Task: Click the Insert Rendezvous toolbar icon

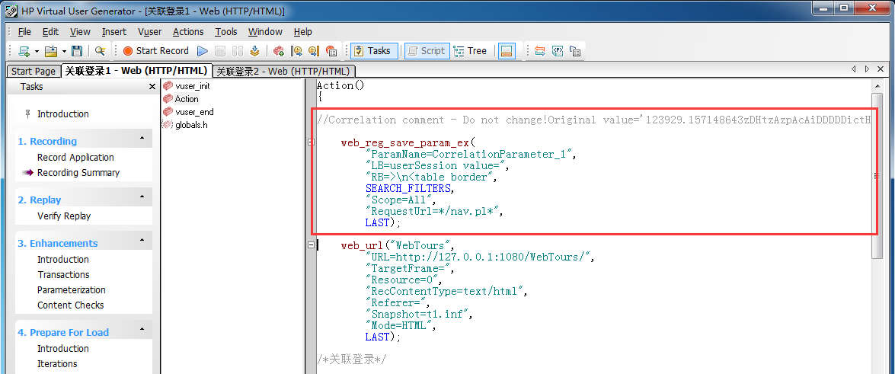Action: click(x=331, y=51)
